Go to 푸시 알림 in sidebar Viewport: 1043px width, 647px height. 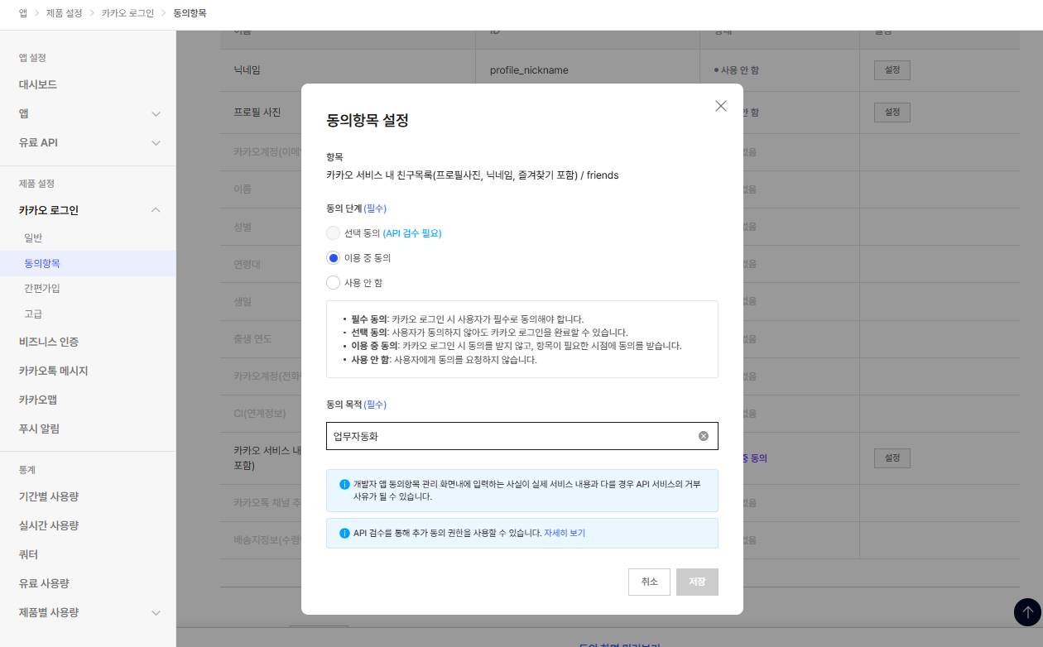[39, 429]
